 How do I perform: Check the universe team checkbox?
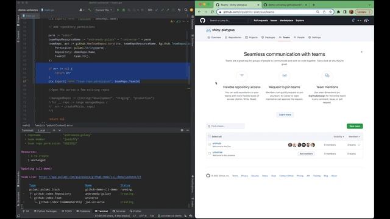pos(210,153)
